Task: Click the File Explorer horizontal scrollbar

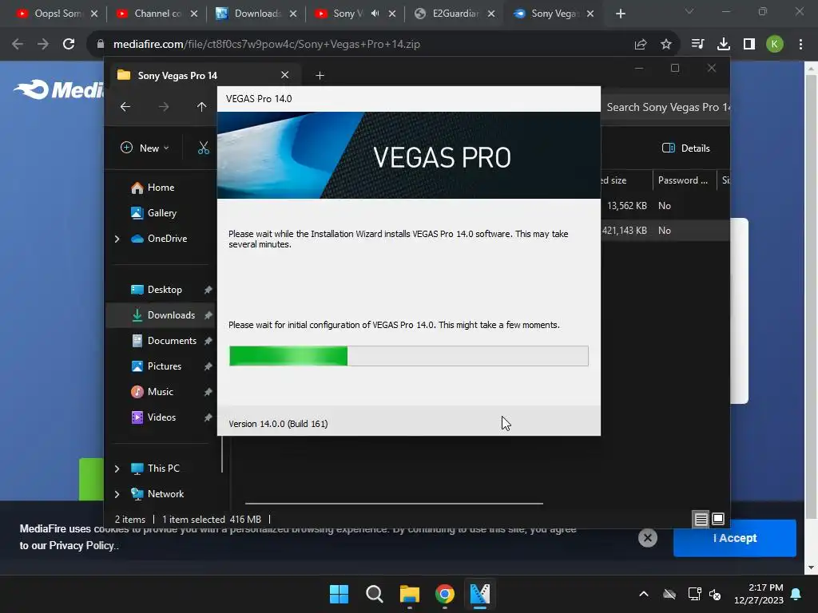Action: (394, 504)
